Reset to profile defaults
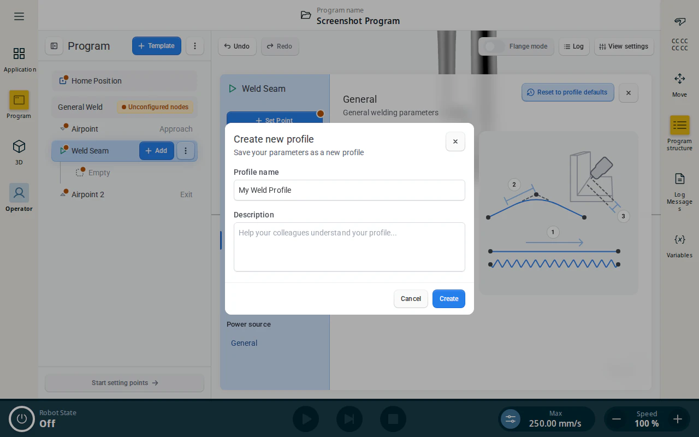This screenshot has height=437, width=699. tap(568, 92)
